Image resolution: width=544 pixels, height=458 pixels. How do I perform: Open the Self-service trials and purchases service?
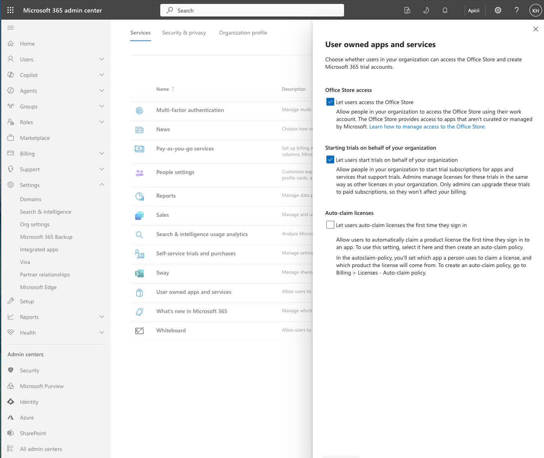(x=196, y=253)
